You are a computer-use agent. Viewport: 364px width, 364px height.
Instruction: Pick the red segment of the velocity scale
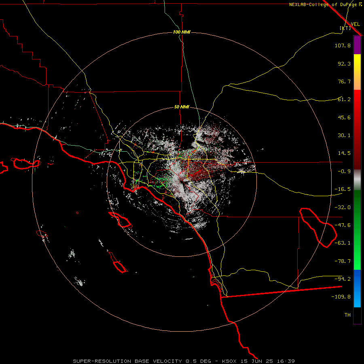tap(357, 129)
